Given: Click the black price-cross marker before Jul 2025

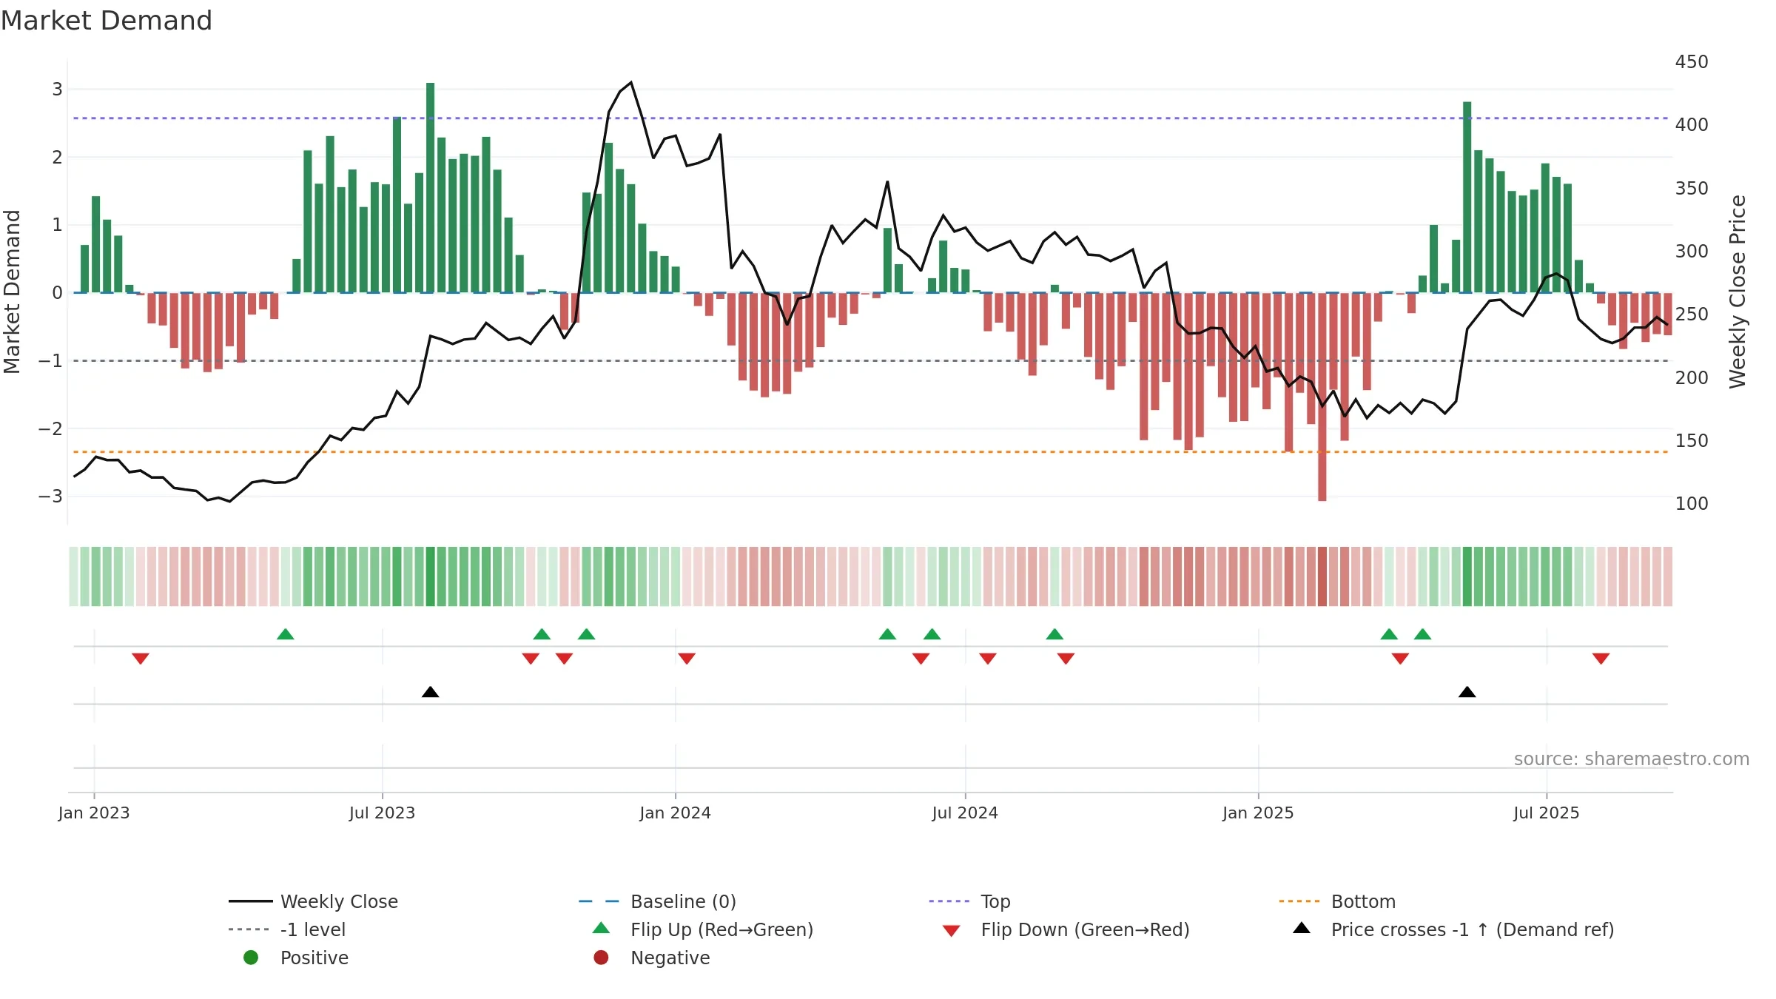Looking at the screenshot, I should tap(1467, 692).
